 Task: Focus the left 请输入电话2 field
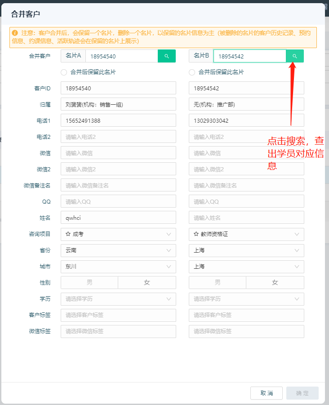(x=118, y=137)
